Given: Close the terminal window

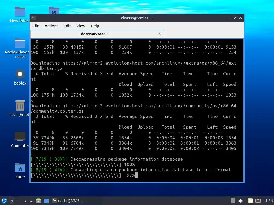Looking at the screenshot, I should point(241,18).
